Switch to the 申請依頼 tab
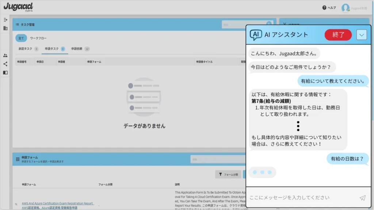The image size is (374, 210). point(77,49)
